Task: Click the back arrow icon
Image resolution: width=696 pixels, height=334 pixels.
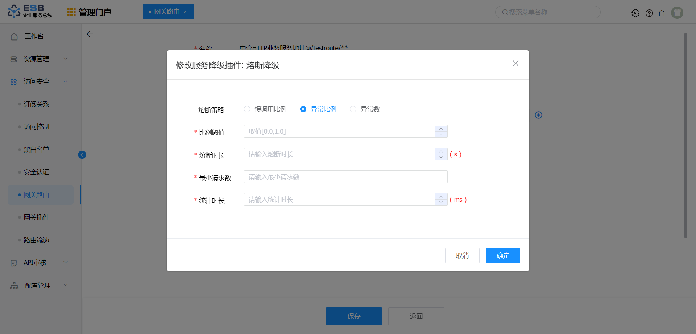Action: tap(90, 34)
